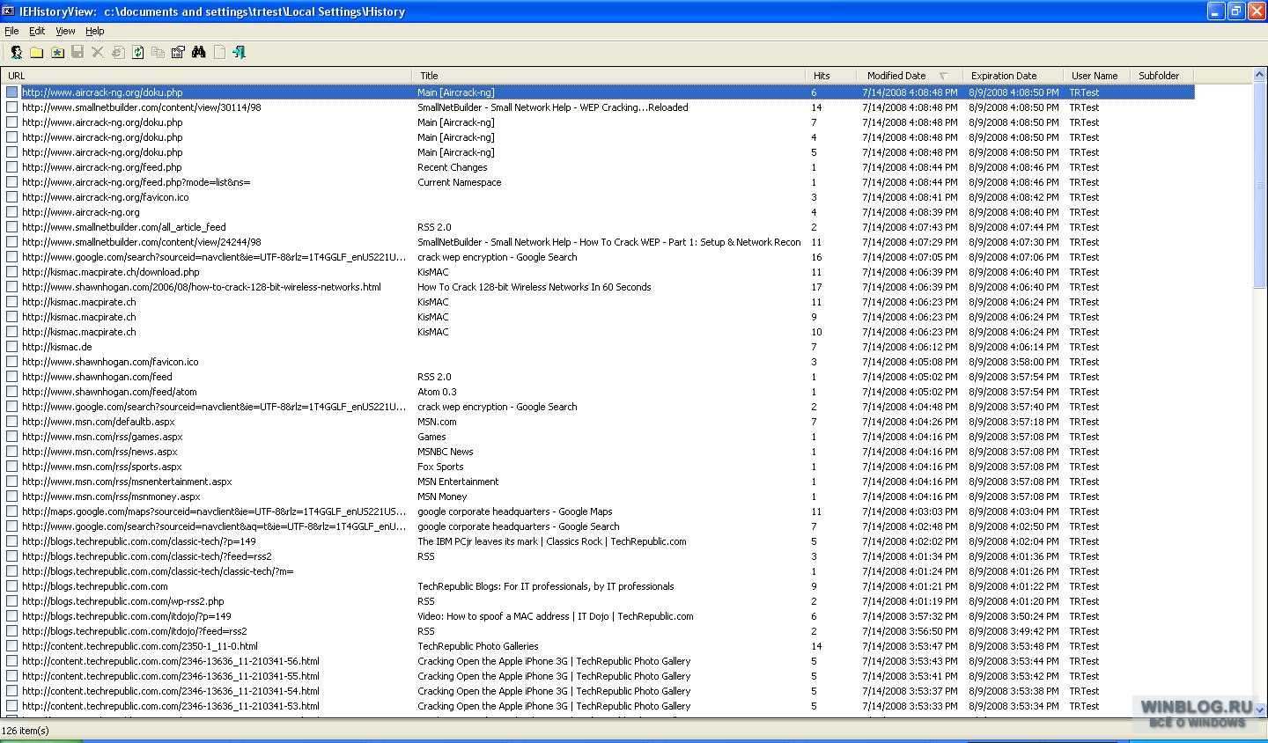Sort by the Expiration Date column header
This screenshot has width=1268, height=743.
[1012, 76]
